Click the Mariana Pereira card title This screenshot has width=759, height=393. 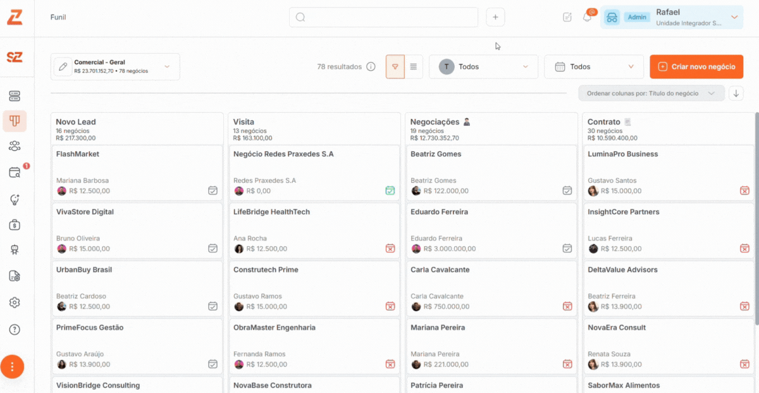pyautogui.click(x=438, y=328)
